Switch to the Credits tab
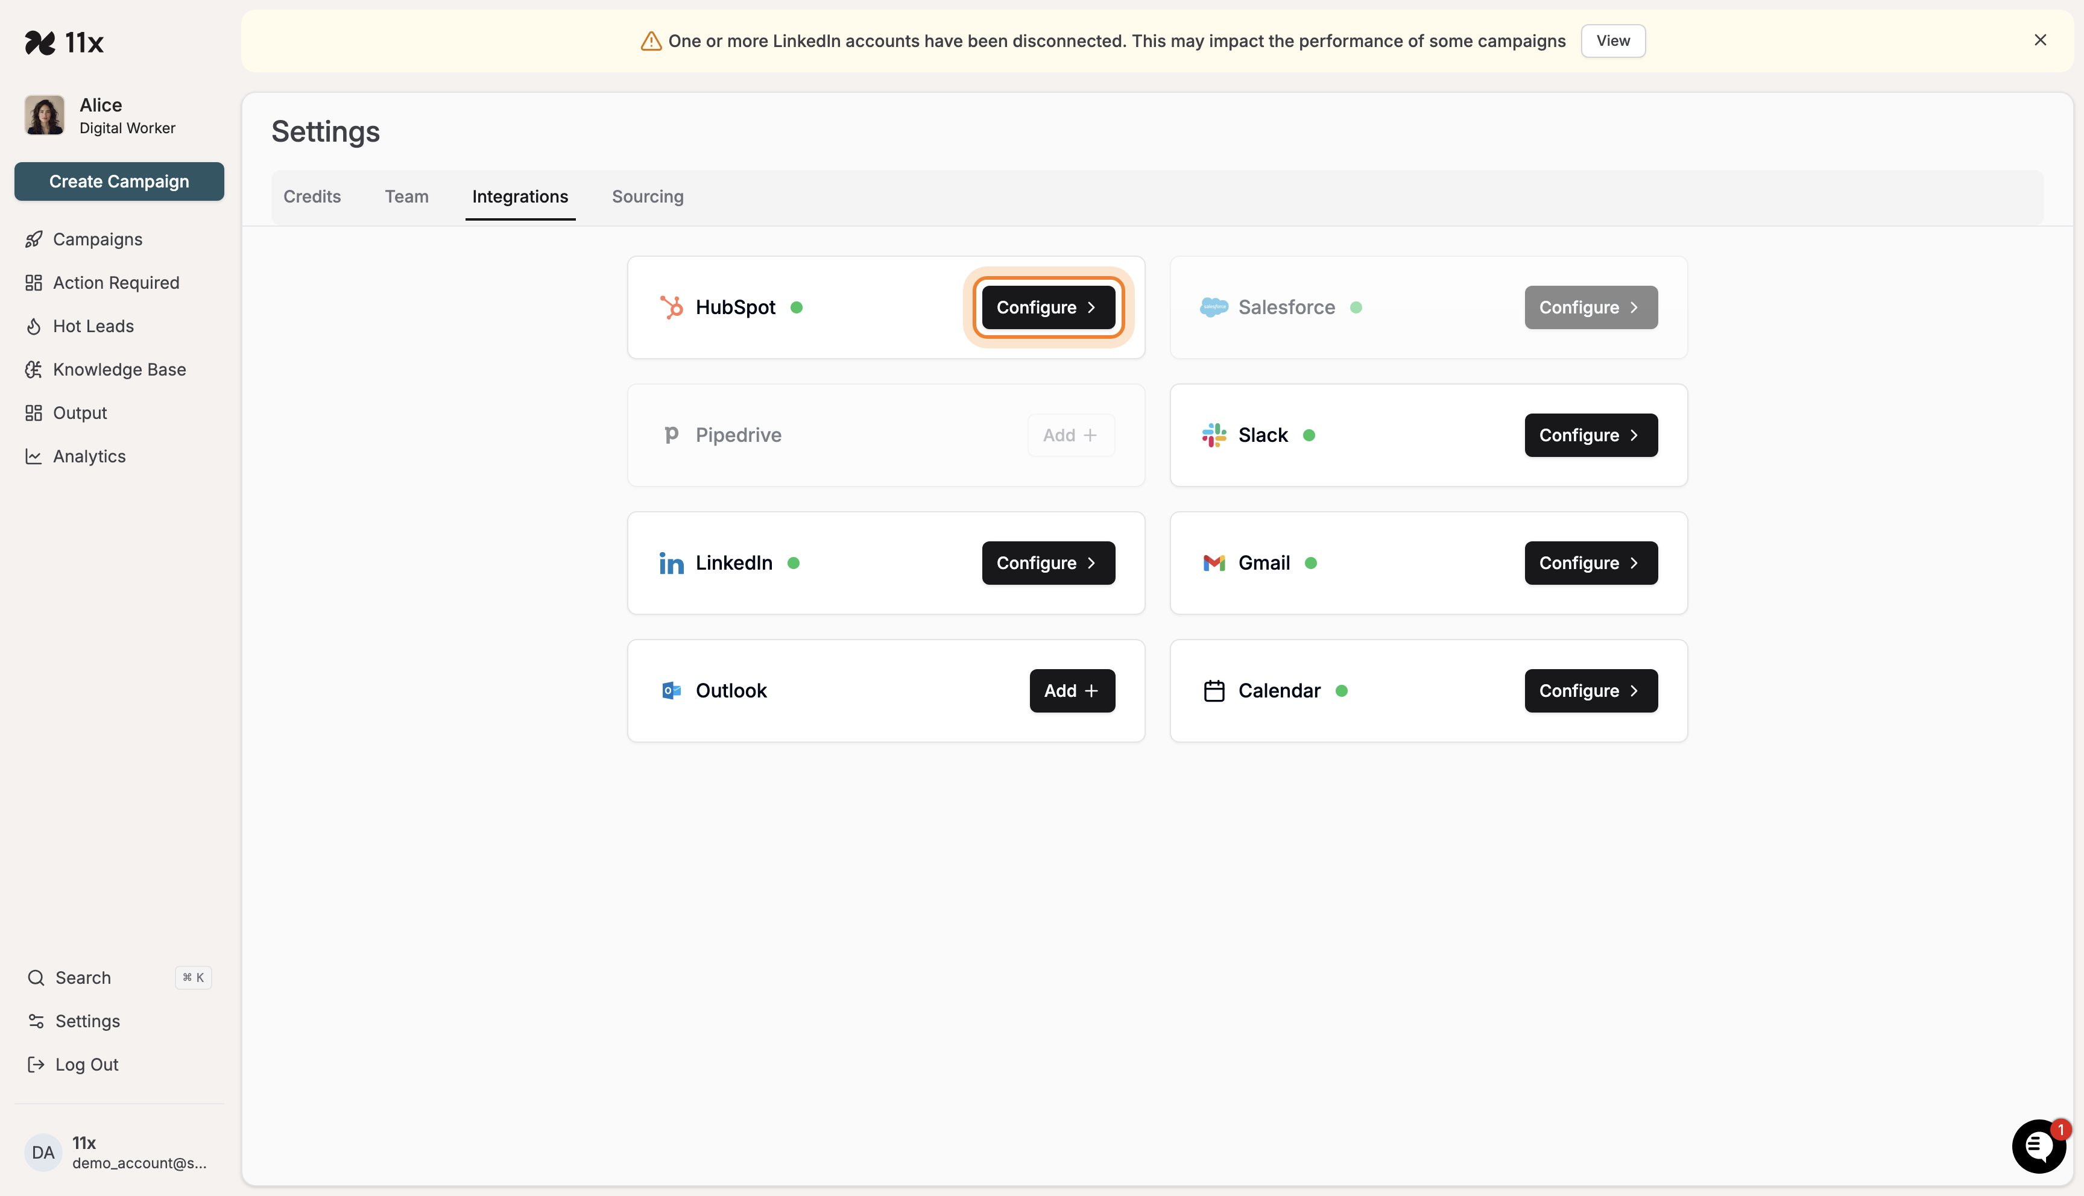Image resolution: width=2084 pixels, height=1196 pixels. (313, 197)
